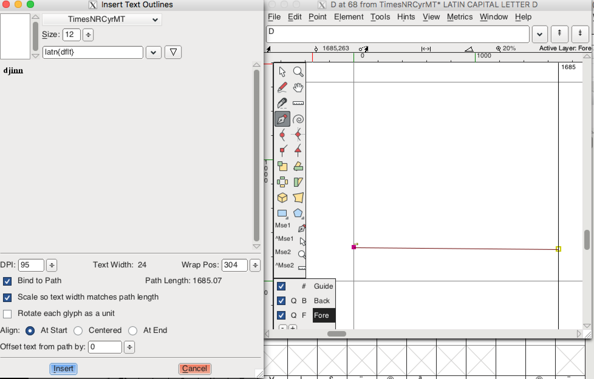Toggle Back layer visibility checkbox
Image resolution: width=594 pixels, height=379 pixels.
coord(281,301)
